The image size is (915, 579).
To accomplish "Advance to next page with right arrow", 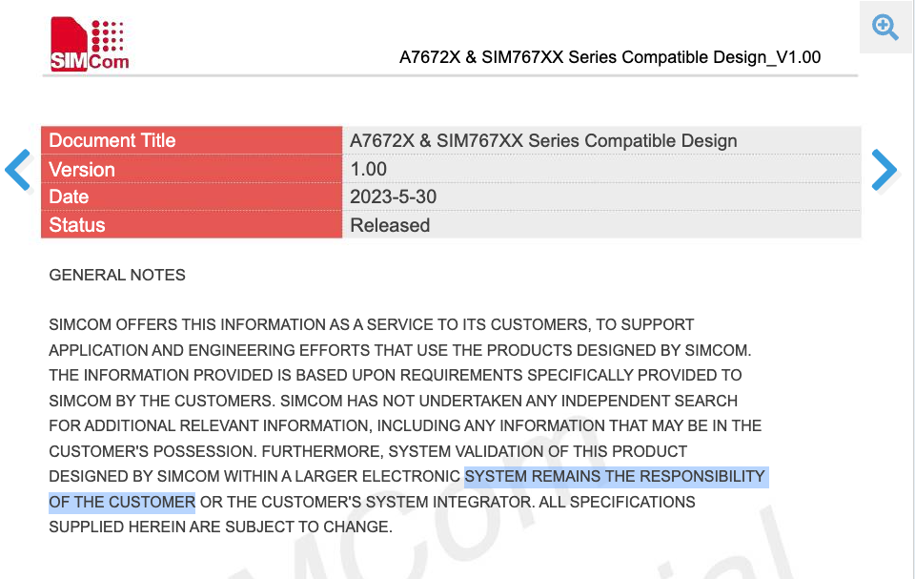I will click(x=884, y=170).
